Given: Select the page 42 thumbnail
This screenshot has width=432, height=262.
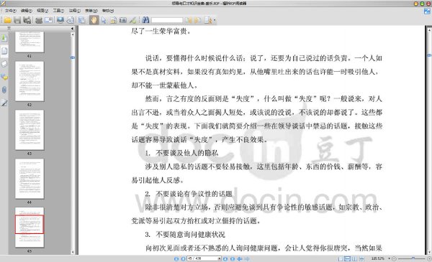Looking at the screenshot, I should click(30, 81).
